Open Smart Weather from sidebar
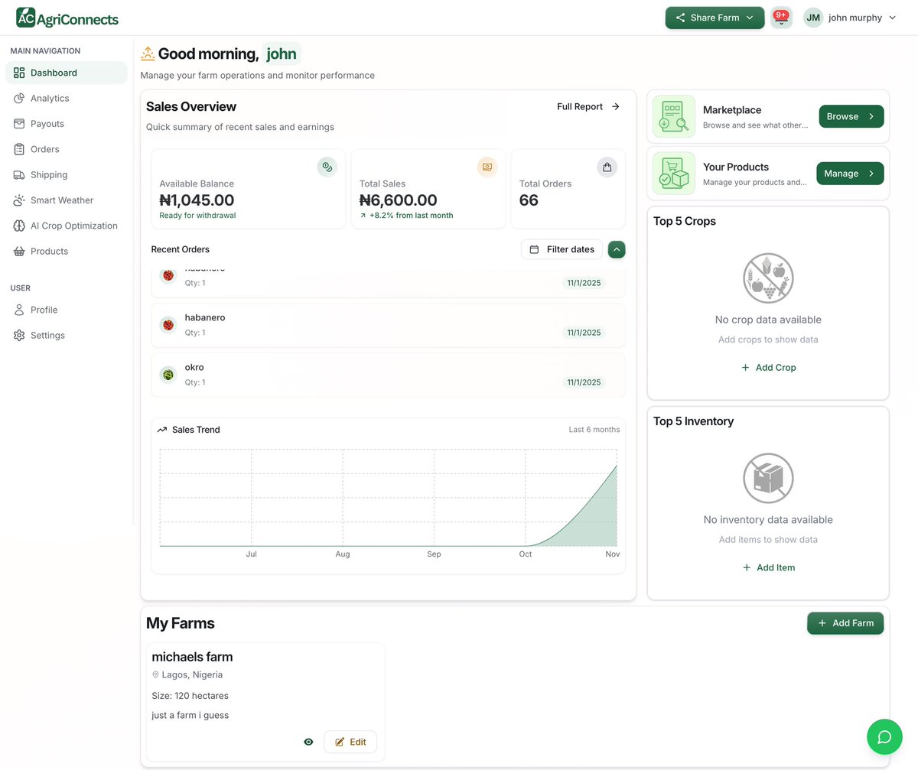This screenshot has height=770, width=918. click(x=66, y=200)
